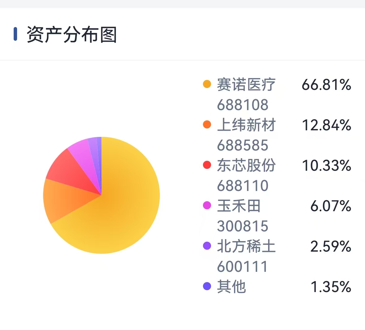Click the 资产分布图 section title

[x=71, y=35]
